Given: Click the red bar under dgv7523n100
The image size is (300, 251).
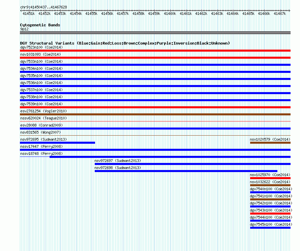Looking at the screenshot, I should tap(155, 51).
